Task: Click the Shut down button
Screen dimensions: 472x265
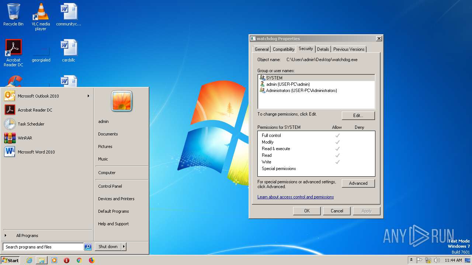Action: tap(108, 247)
